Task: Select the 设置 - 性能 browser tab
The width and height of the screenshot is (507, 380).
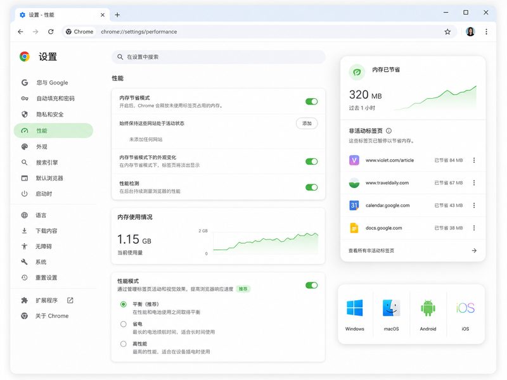Action: 62,15
